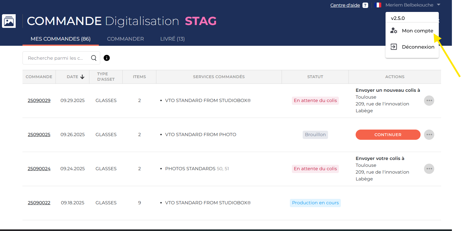
Task: Open more actions for order 25090029
Action: click(x=429, y=101)
